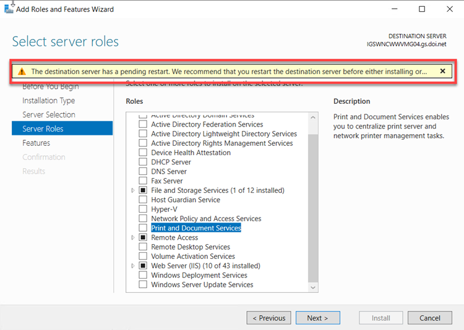
Task: Enable the Hyper-V role checkbox
Action: (x=143, y=209)
